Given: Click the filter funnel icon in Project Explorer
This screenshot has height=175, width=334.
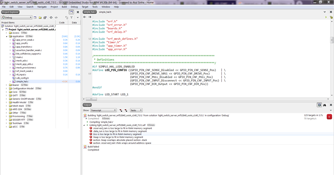Looking at the screenshot, I should click(x=72, y=17).
